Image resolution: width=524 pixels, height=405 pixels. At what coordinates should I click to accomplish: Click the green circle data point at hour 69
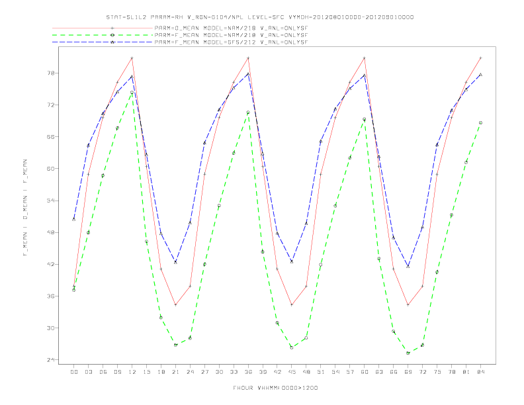[x=408, y=353]
